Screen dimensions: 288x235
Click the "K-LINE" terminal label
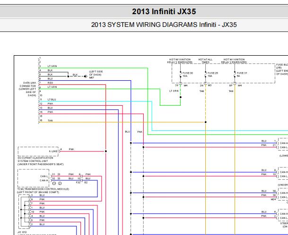pos(53,151)
